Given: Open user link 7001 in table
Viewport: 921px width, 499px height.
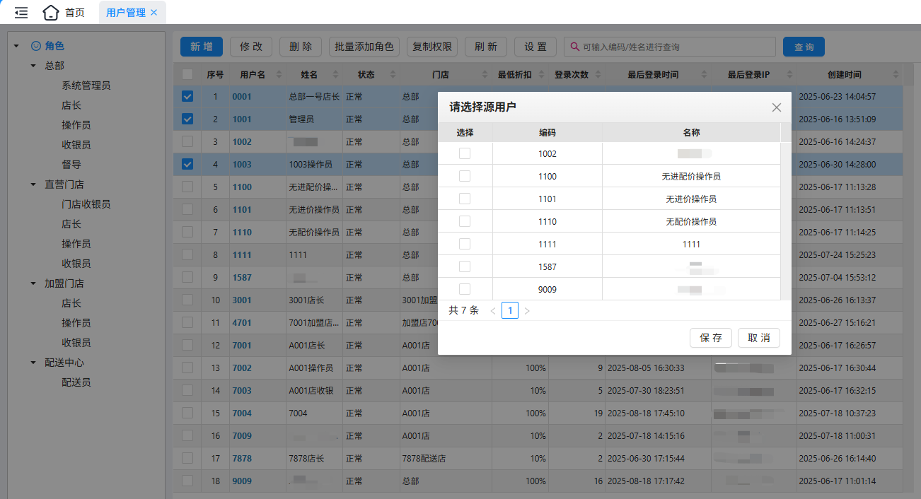Looking at the screenshot, I should pyautogui.click(x=242, y=346).
